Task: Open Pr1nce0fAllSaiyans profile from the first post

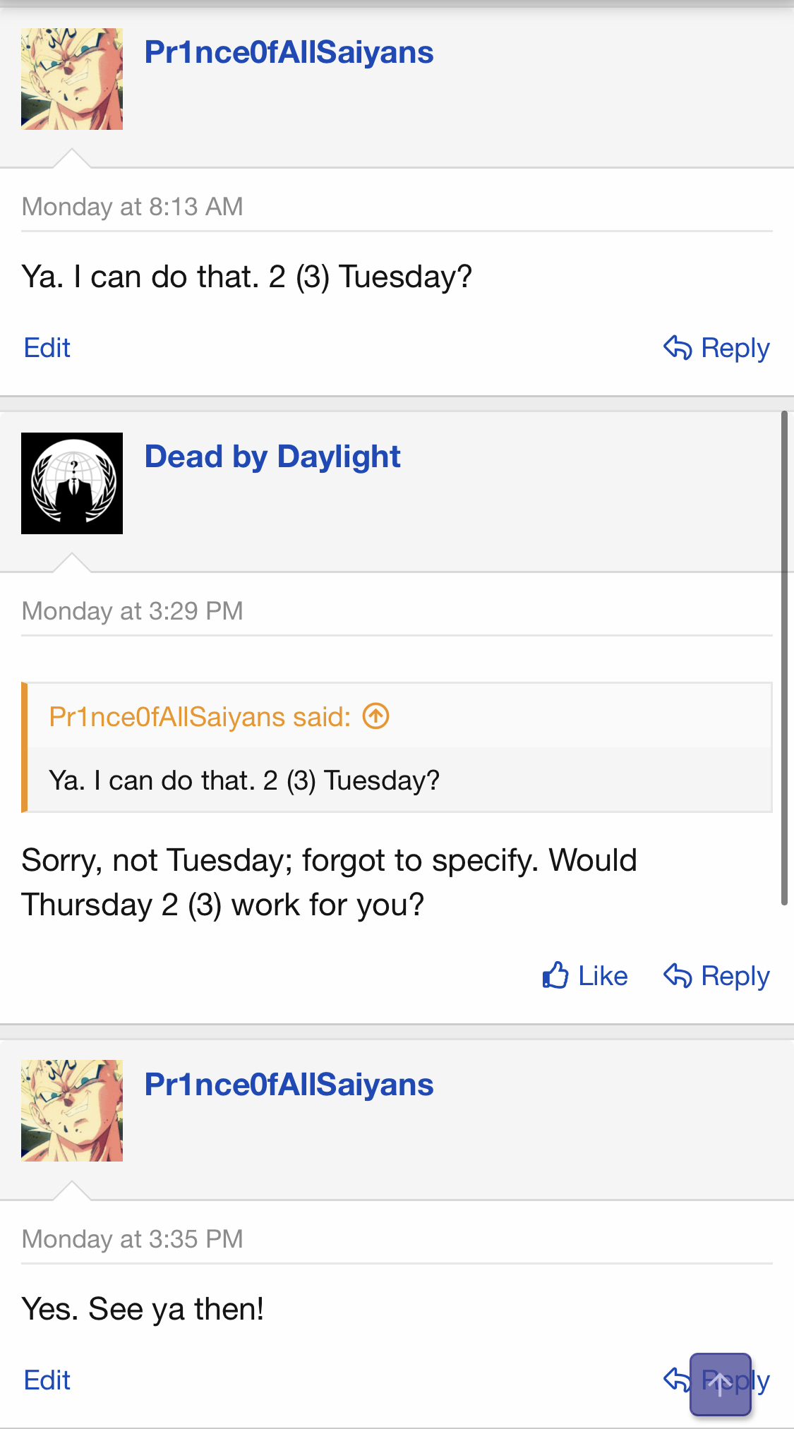Action: click(289, 53)
